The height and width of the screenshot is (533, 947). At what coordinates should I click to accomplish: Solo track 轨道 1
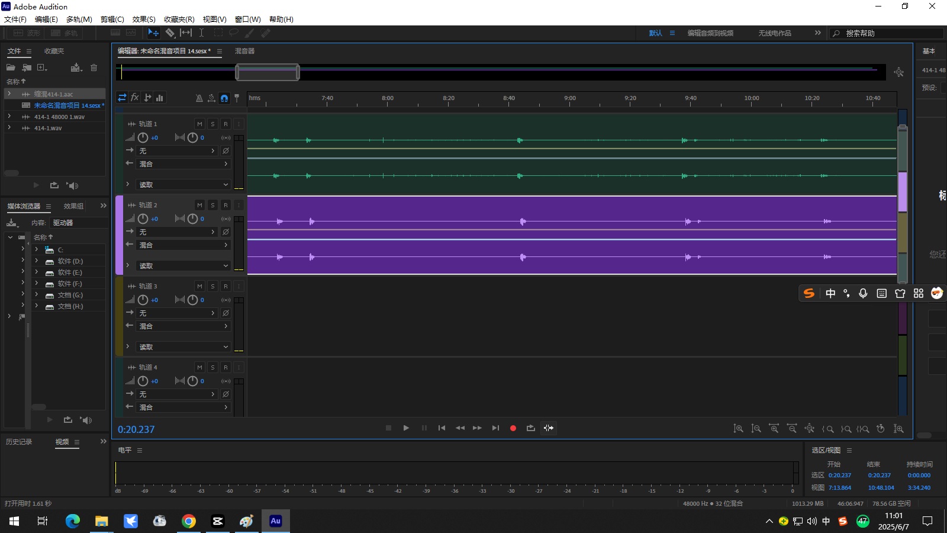[x=212, y=124]
